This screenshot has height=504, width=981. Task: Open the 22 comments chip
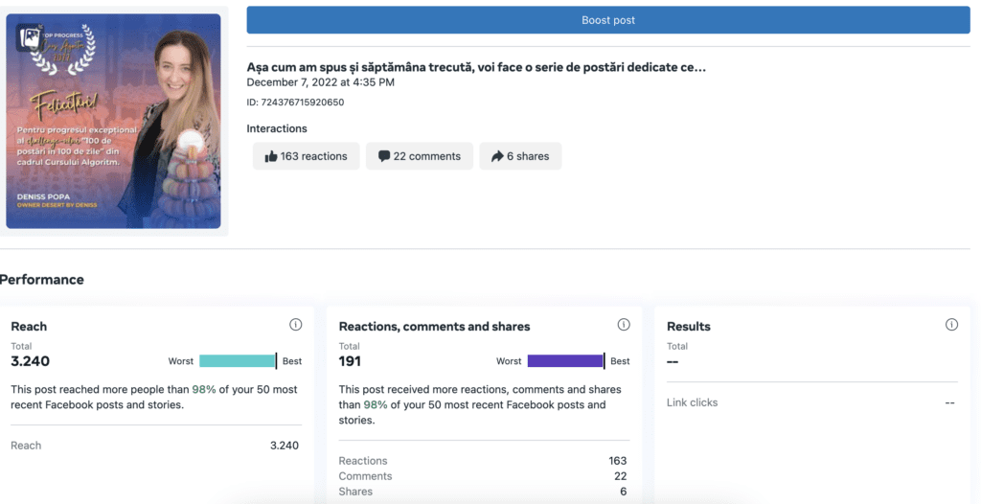pyautogui.click(x=420, y=156)
